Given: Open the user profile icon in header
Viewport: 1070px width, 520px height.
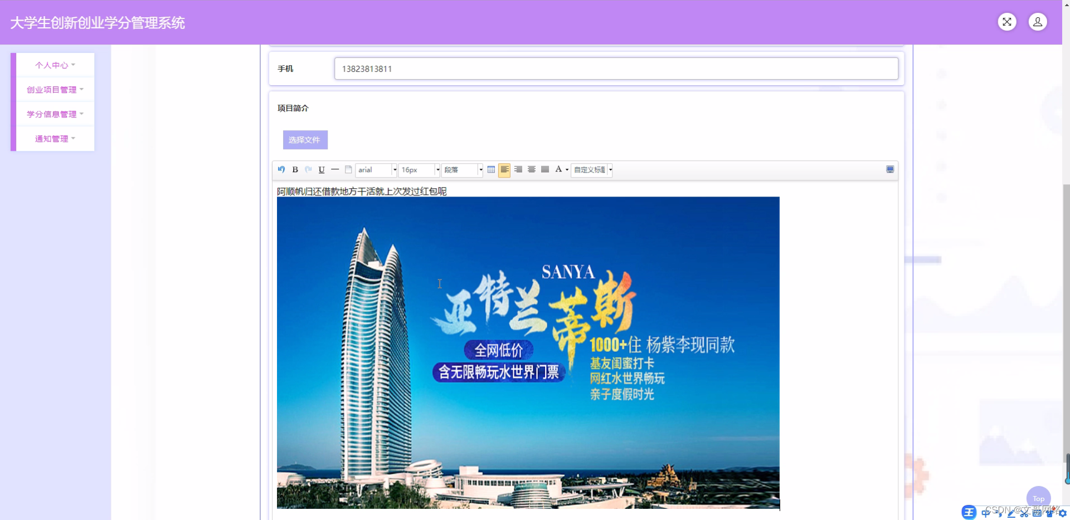Looking at the screenshot, I should [1038, 22].
